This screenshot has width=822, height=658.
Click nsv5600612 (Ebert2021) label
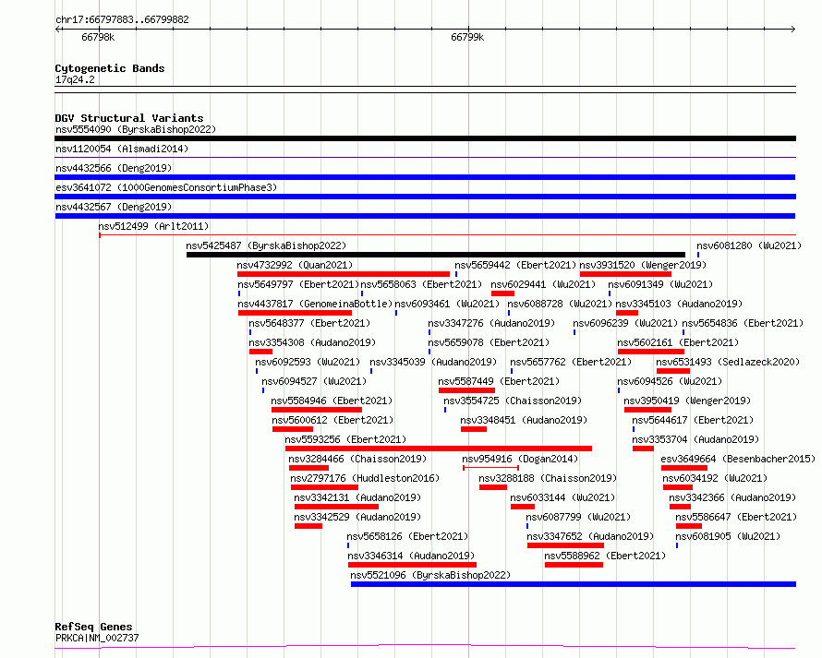tap(332, 420)
